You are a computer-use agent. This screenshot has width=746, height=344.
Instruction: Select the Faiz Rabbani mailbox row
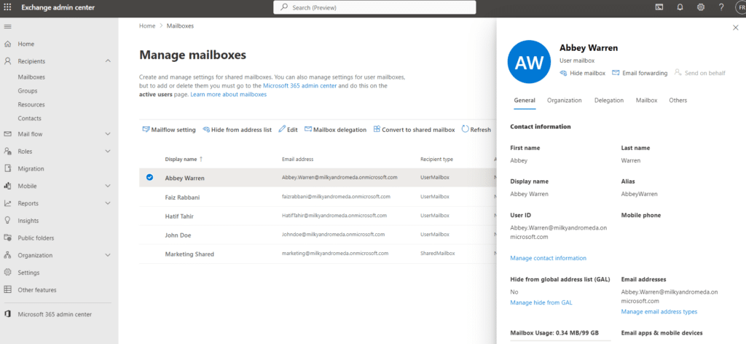pos(318,197)
